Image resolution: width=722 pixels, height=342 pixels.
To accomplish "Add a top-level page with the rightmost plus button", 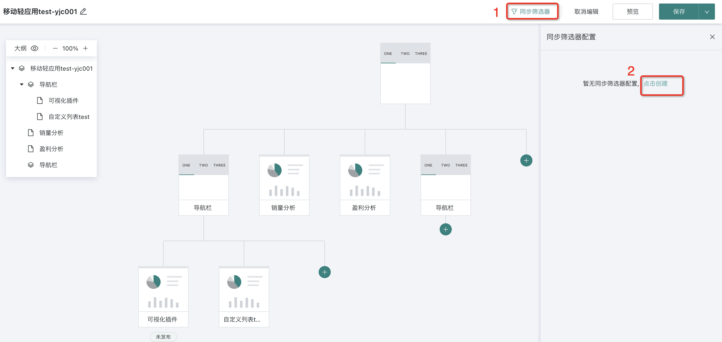I will point(526,160).
